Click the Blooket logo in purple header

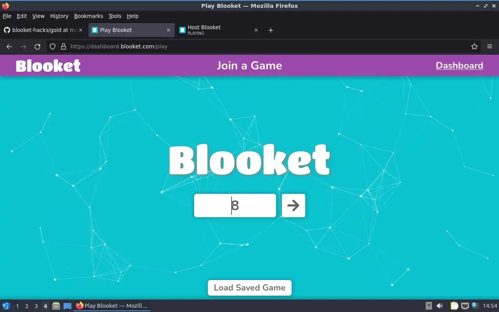tap(48, 66)
